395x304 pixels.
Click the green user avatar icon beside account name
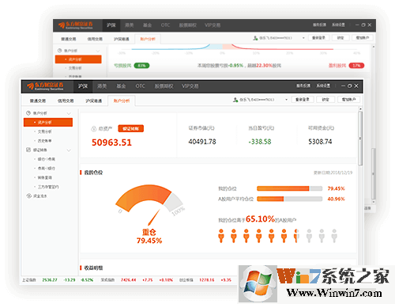pos(235,100)
